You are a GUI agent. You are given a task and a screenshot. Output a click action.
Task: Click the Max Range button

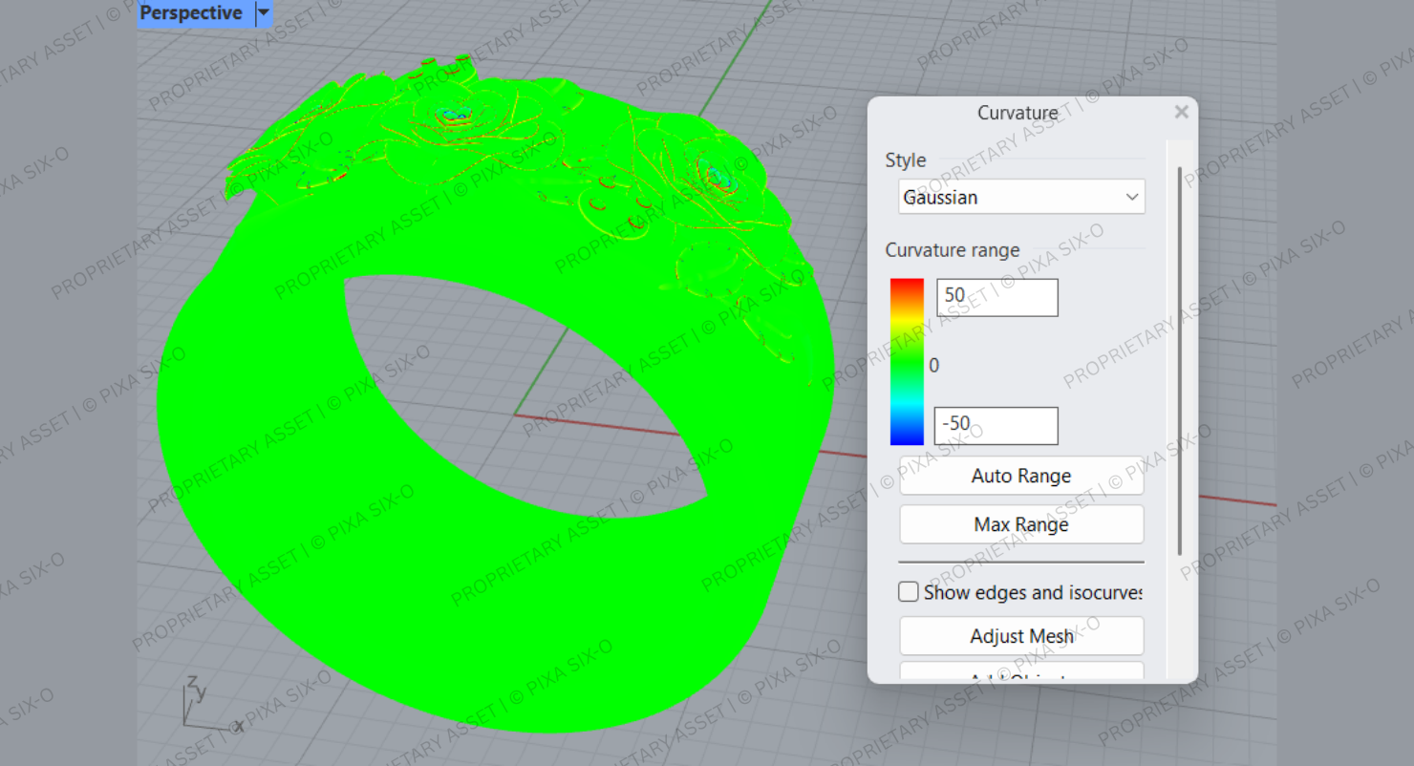click(x=1021, y=524)
